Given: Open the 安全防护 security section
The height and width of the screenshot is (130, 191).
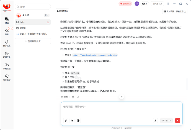Looking at the screenshot, I should point(7,78).
